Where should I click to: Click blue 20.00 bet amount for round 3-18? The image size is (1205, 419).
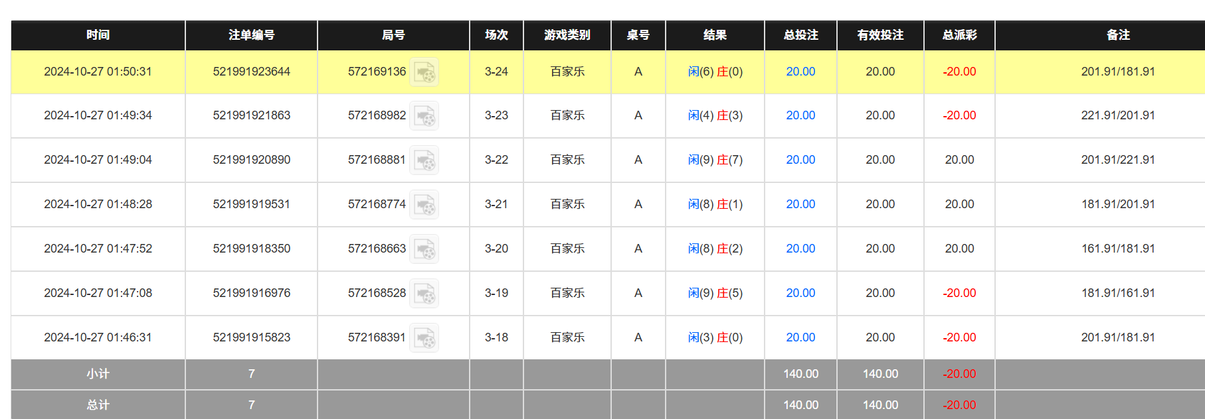(800, 337)
